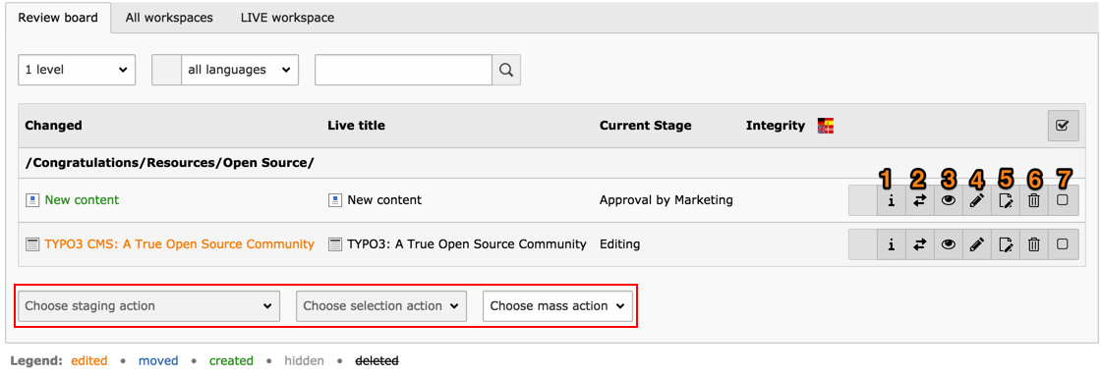This screenshot has width=1102, height=376.
Task: Edit New content row with pencil icon
Action: pyautogui.click(x=977, y=200)
